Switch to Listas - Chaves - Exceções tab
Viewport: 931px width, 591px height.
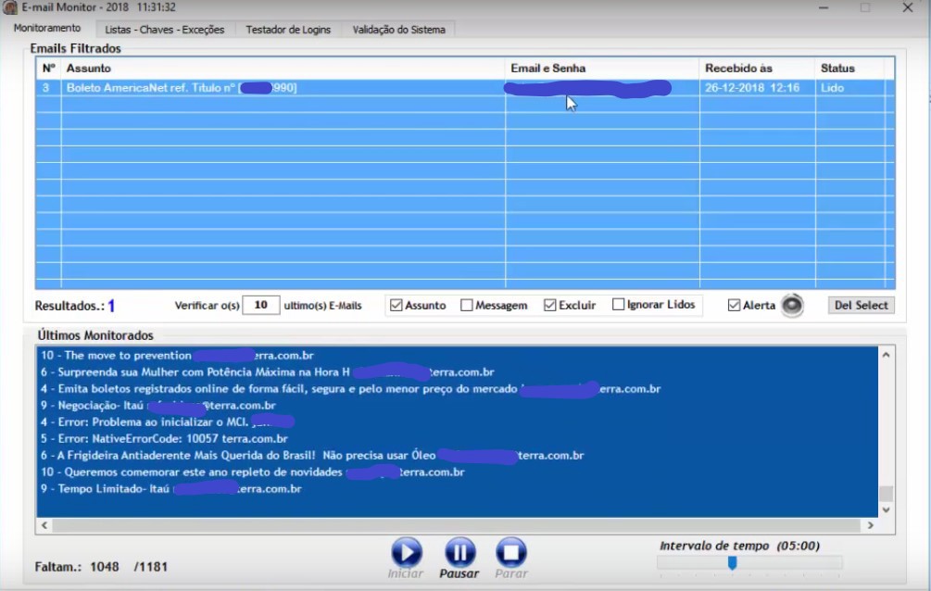pyautogui.click(x=164, y=30)
